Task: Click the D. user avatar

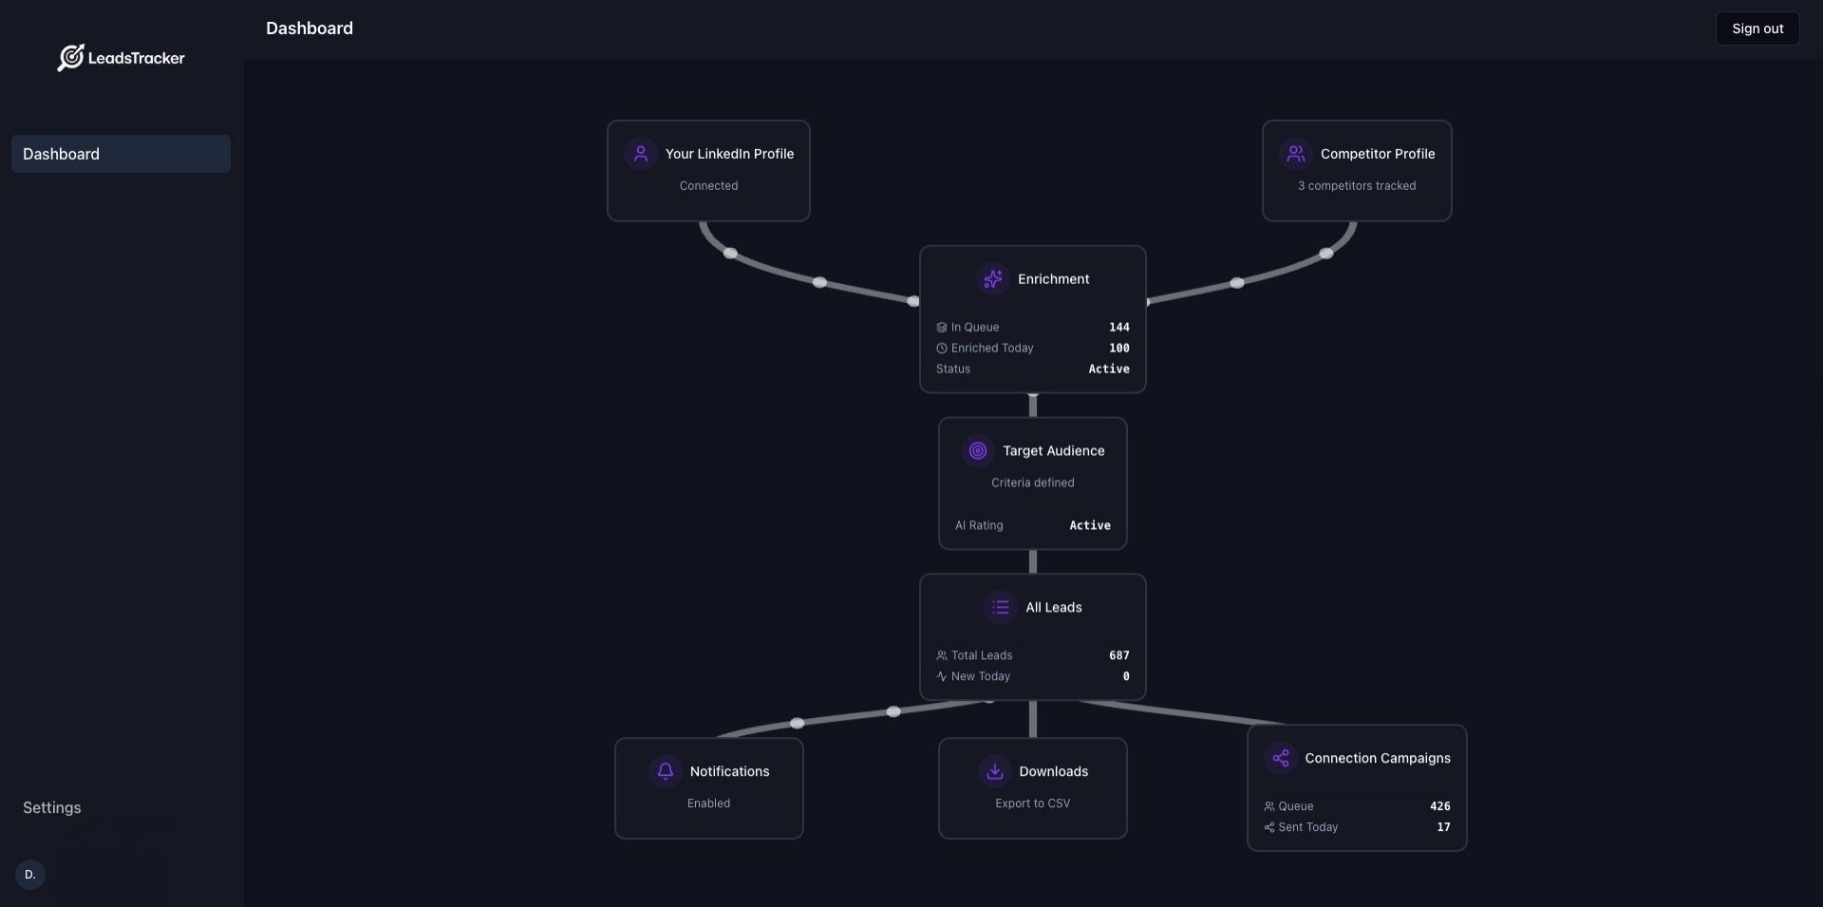Action: (x=28, y=874)
